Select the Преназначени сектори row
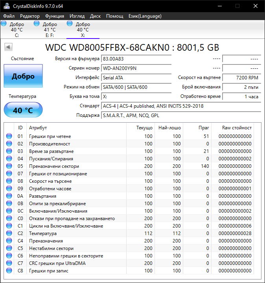This screenshot has height=283, width=265. [129, 166]
